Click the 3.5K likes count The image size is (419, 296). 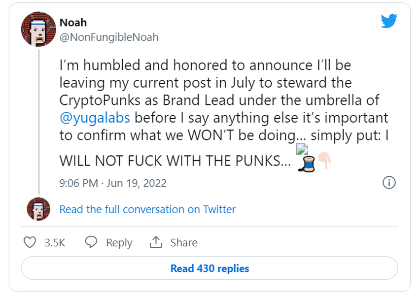coord(55,243)
